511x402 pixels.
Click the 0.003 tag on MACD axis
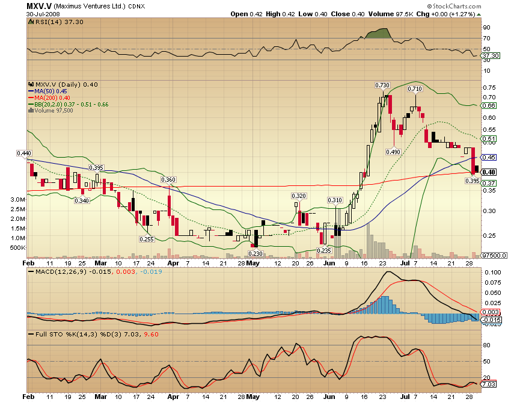tap(491, 312)
